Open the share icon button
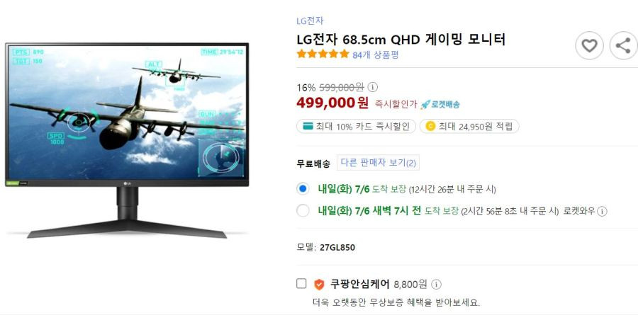 623,45
